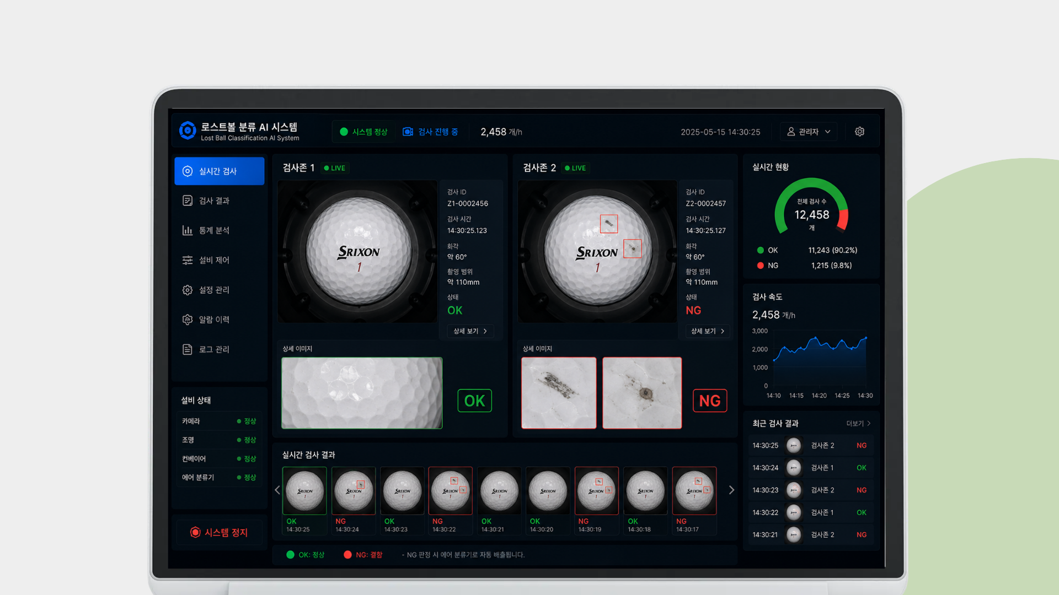
Task: Open the 검사존 1 detail image of dimples
Action: (362, 393)
